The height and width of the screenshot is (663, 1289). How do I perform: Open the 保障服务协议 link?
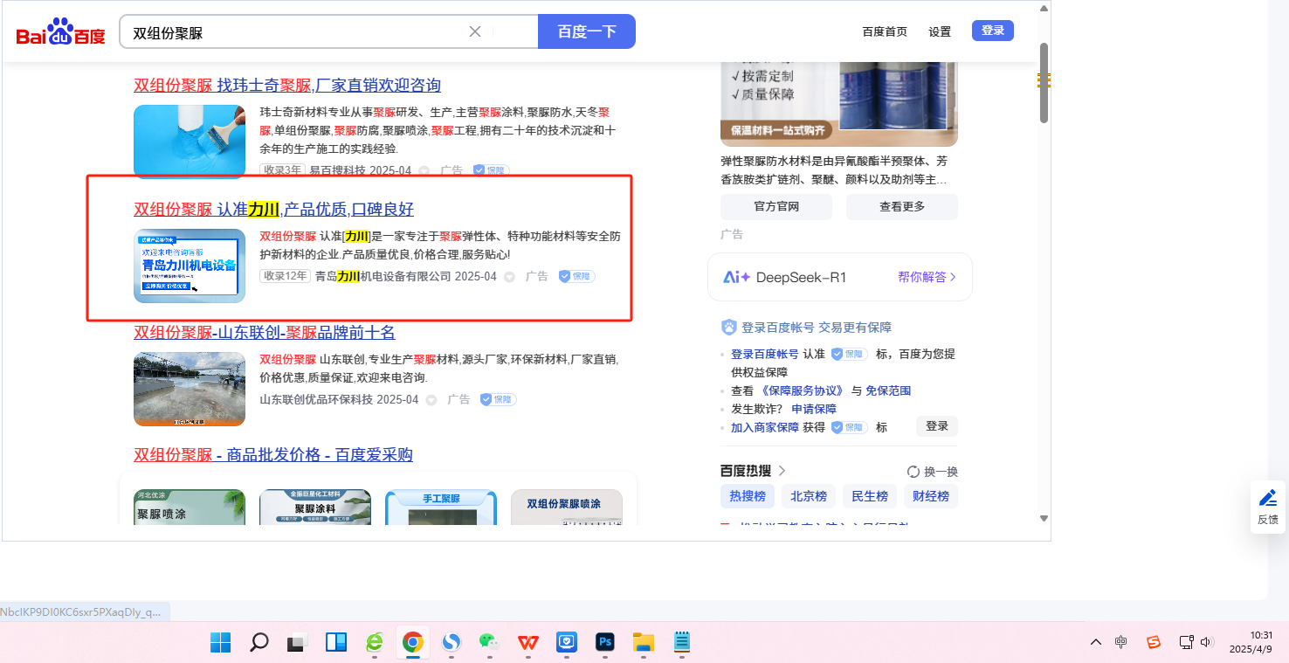pyautogui.click(x=802, y=390)
